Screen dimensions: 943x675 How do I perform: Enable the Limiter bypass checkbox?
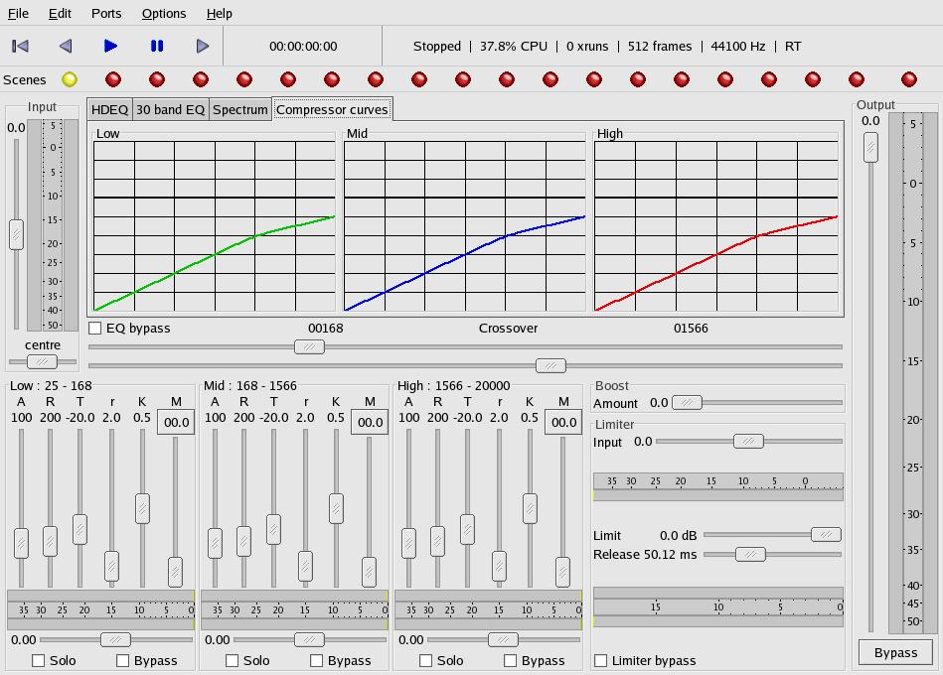[x=600, y=660]
